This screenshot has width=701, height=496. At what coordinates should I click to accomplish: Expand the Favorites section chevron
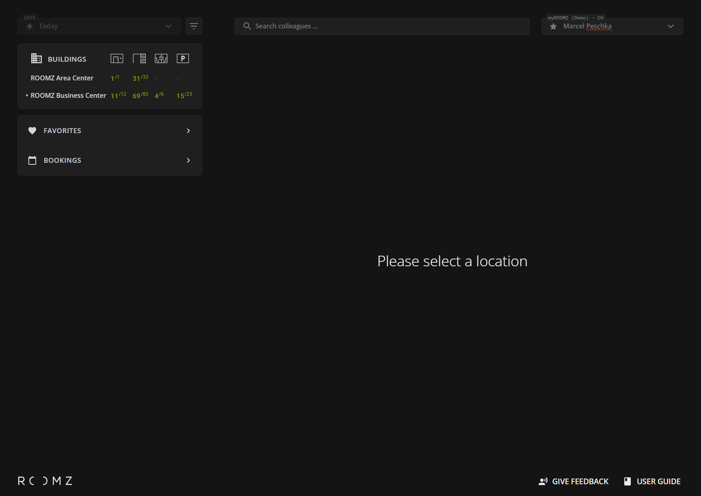[188, 131]
